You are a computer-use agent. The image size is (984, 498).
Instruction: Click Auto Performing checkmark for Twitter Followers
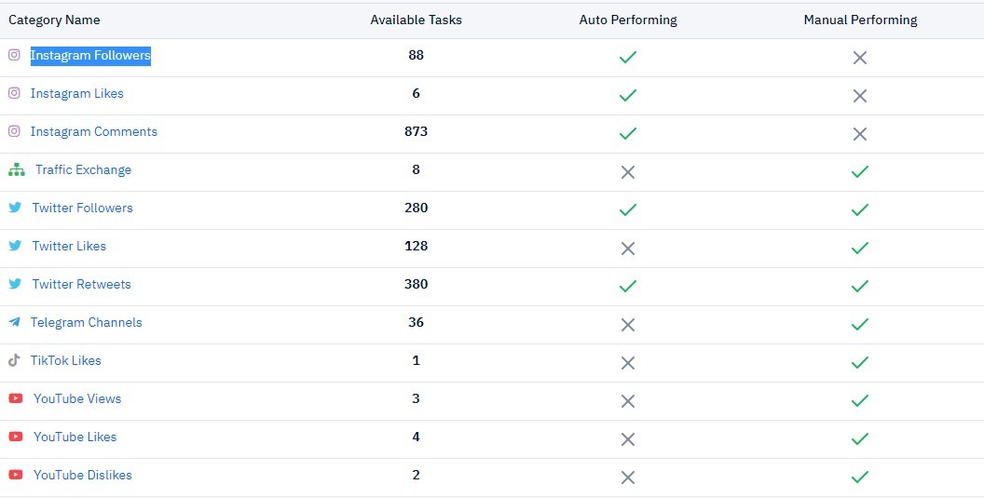627,209
